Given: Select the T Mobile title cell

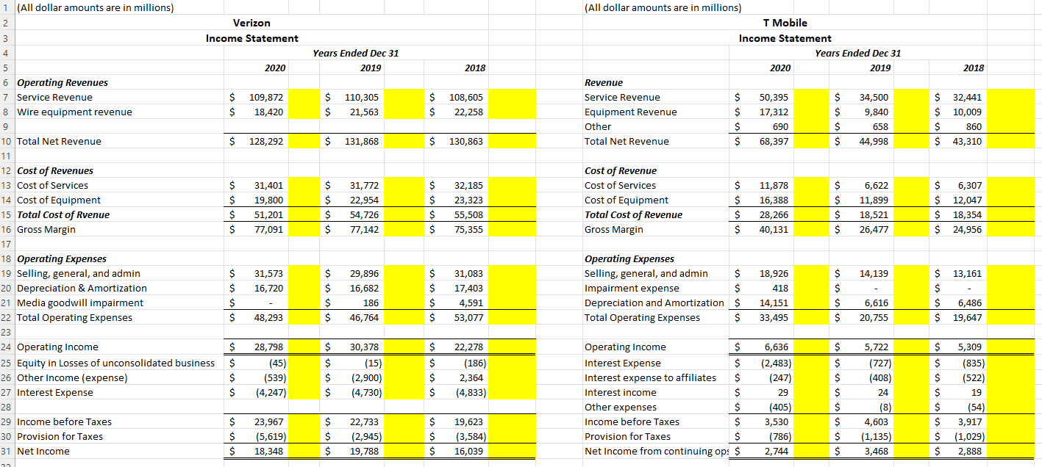Looking at the screenshot, I should [x=785, y=23].
